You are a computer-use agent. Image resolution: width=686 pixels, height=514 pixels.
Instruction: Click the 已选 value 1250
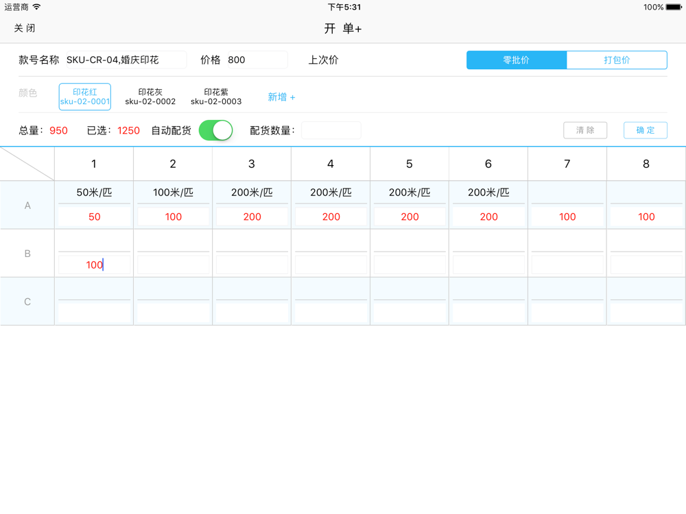[x=129, y=130]
